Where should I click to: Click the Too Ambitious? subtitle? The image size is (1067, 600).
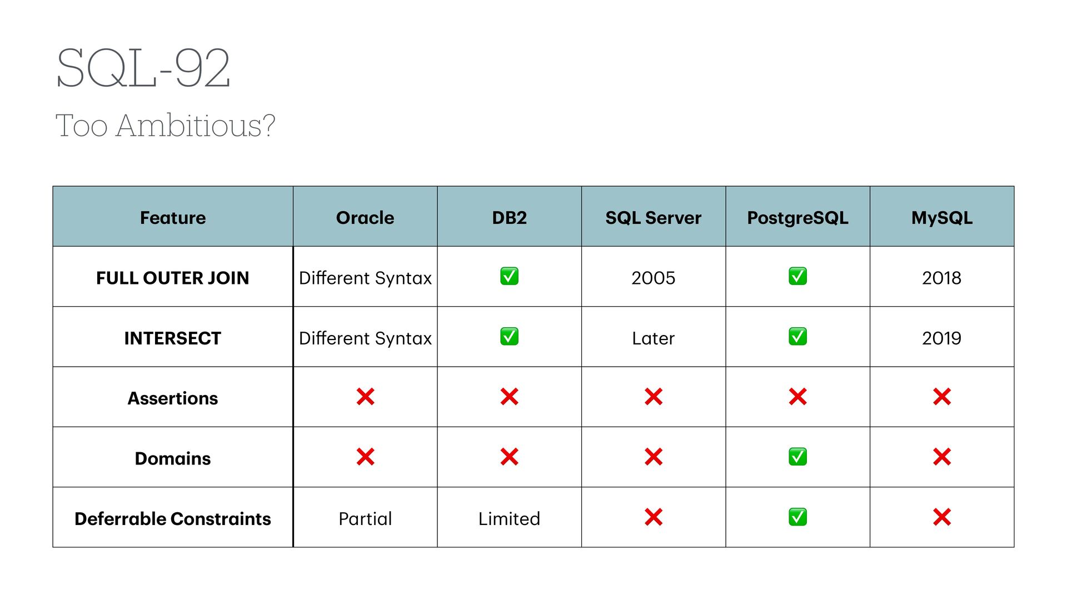click(165, 126)
